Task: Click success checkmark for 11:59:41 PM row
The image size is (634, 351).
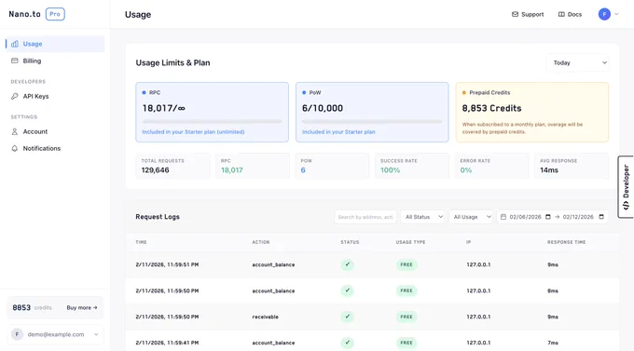Action: [x=348, y=343]
